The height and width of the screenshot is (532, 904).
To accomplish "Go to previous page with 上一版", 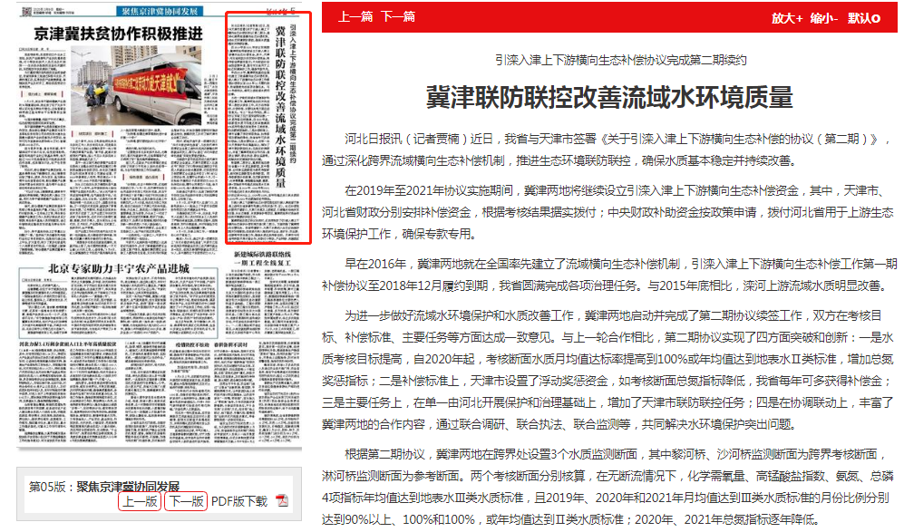I will click(140, 501).
